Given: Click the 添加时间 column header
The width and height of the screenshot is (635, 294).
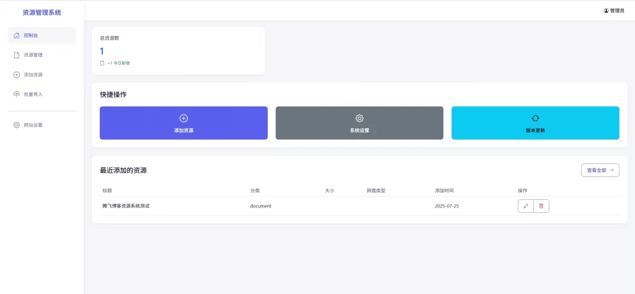Looking at the screenshot, I should click(x=444, y=191).
